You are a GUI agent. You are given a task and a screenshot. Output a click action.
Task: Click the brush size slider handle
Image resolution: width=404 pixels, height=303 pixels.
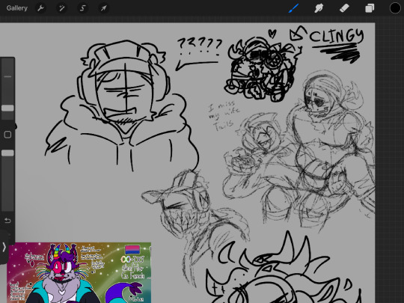point(7,108)
